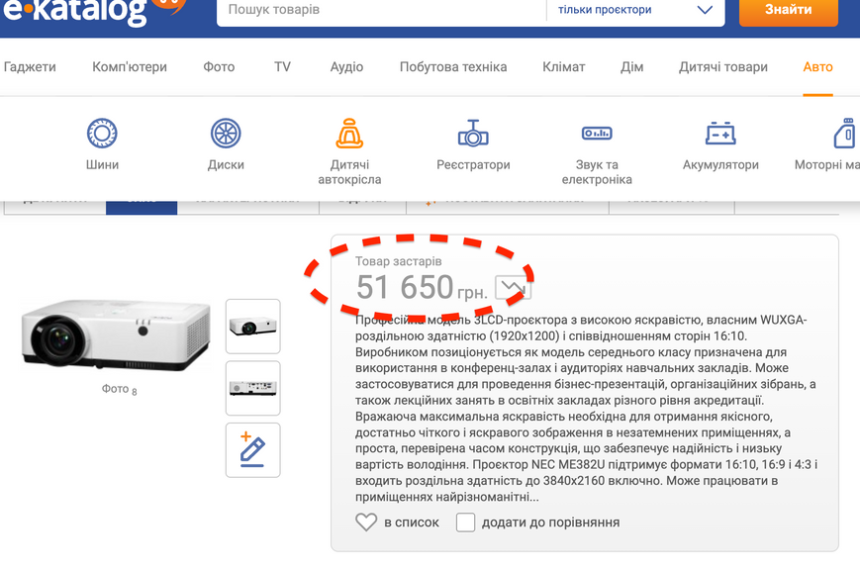Open the Фото menu
The width and height of the screenshot is (860, 570).
click(x=219, y=67)
